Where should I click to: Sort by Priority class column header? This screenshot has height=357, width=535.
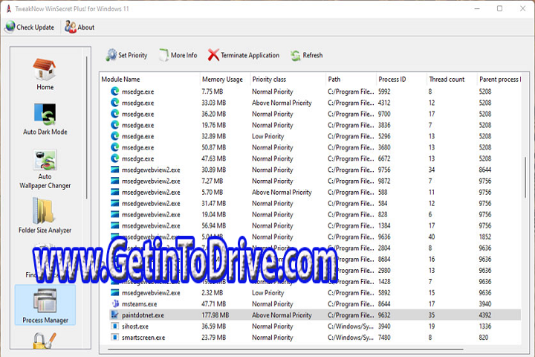(288, 80)
